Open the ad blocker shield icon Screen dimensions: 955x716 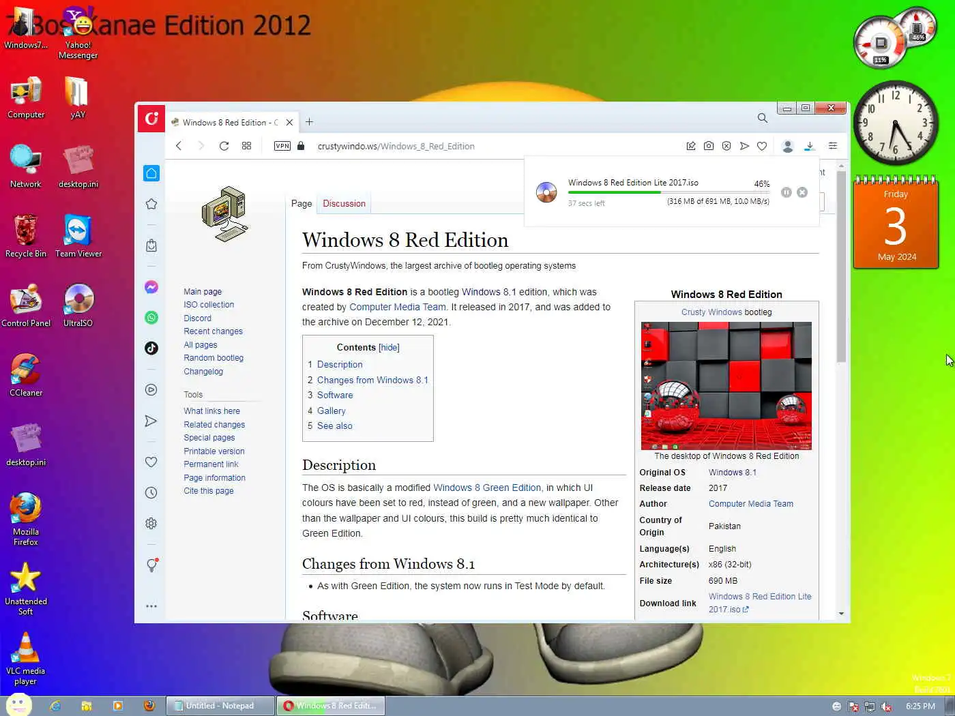tap(726, 146)
